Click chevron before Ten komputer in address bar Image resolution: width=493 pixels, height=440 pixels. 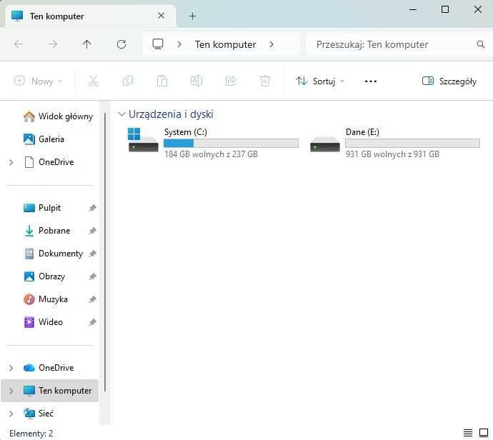(x=179, y=44)
